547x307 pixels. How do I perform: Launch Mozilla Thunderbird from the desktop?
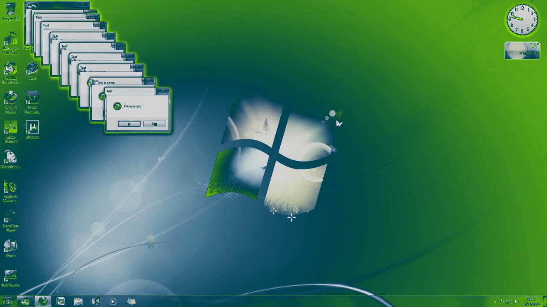(11, 73)
